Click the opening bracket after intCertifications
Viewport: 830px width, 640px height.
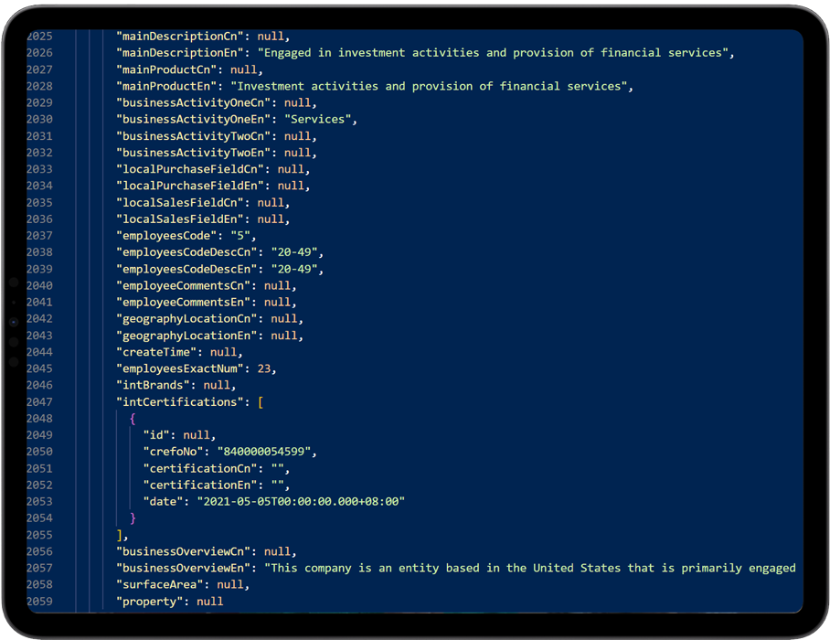261,402
